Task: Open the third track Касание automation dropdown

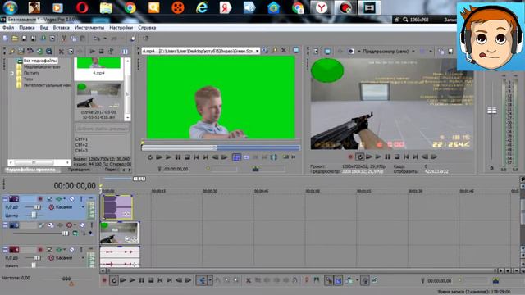Action: 83,258
